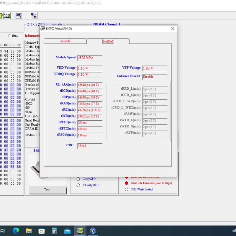The image size is (236, 236).
Task: Click the Module Speed field
Action: click(90, 58)
